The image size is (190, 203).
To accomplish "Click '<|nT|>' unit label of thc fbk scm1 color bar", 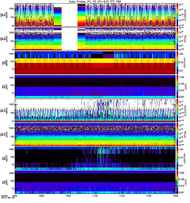I will coord(186,182).
